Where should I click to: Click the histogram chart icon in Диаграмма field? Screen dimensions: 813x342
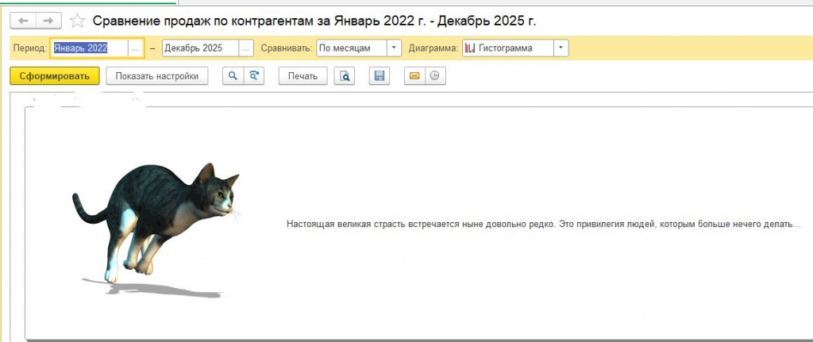(470, 48)
